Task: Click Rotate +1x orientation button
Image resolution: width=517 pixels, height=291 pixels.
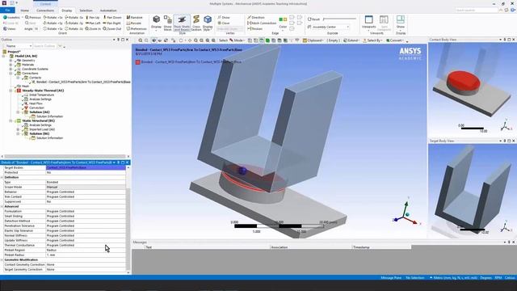Action: point(53,17)
